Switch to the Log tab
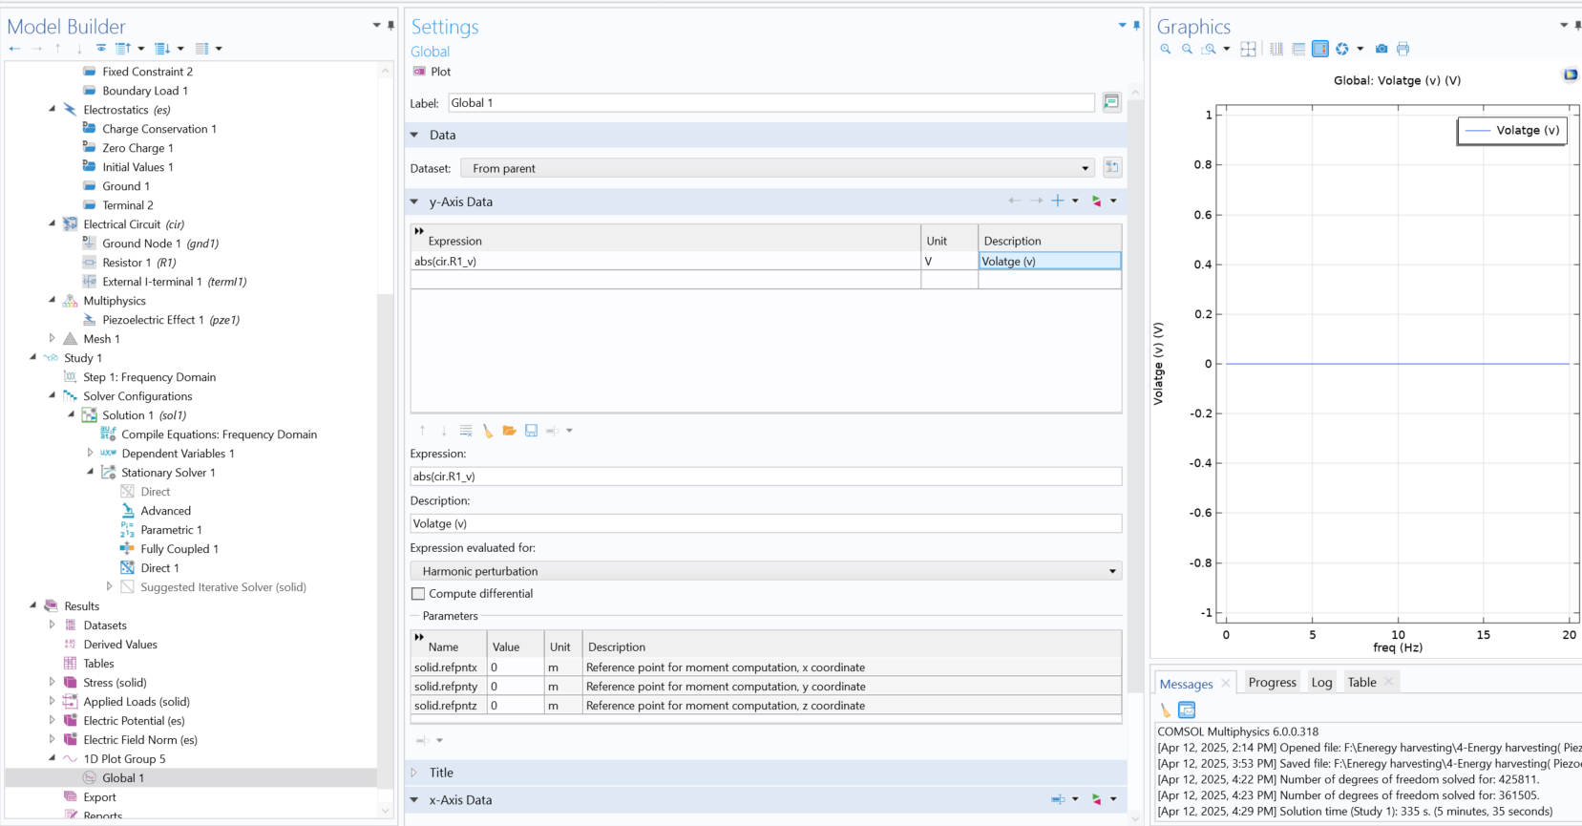Viewport: 1582px width, 826px height. coord(1321,682)
